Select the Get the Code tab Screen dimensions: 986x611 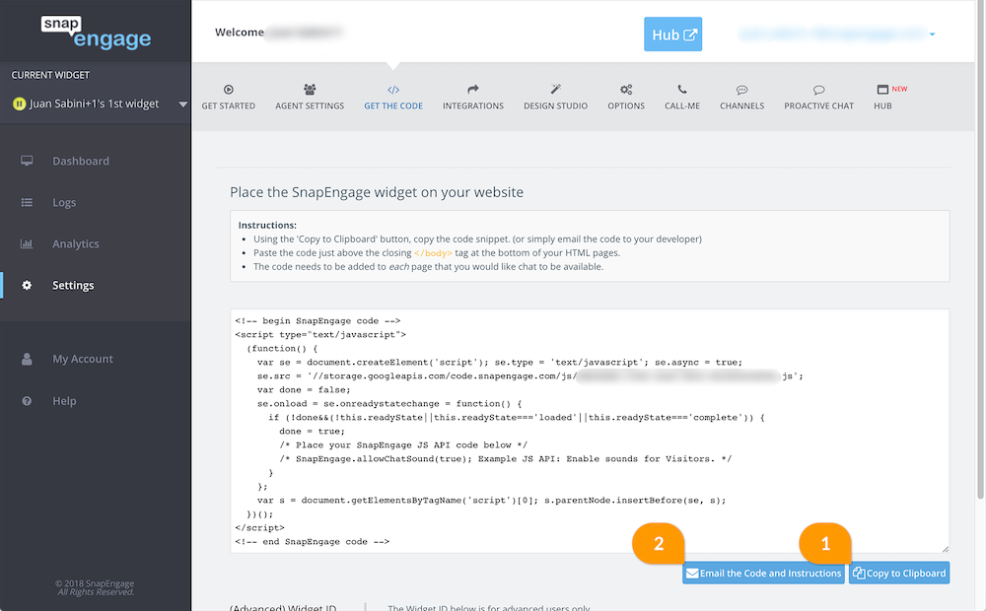point(393,98)
